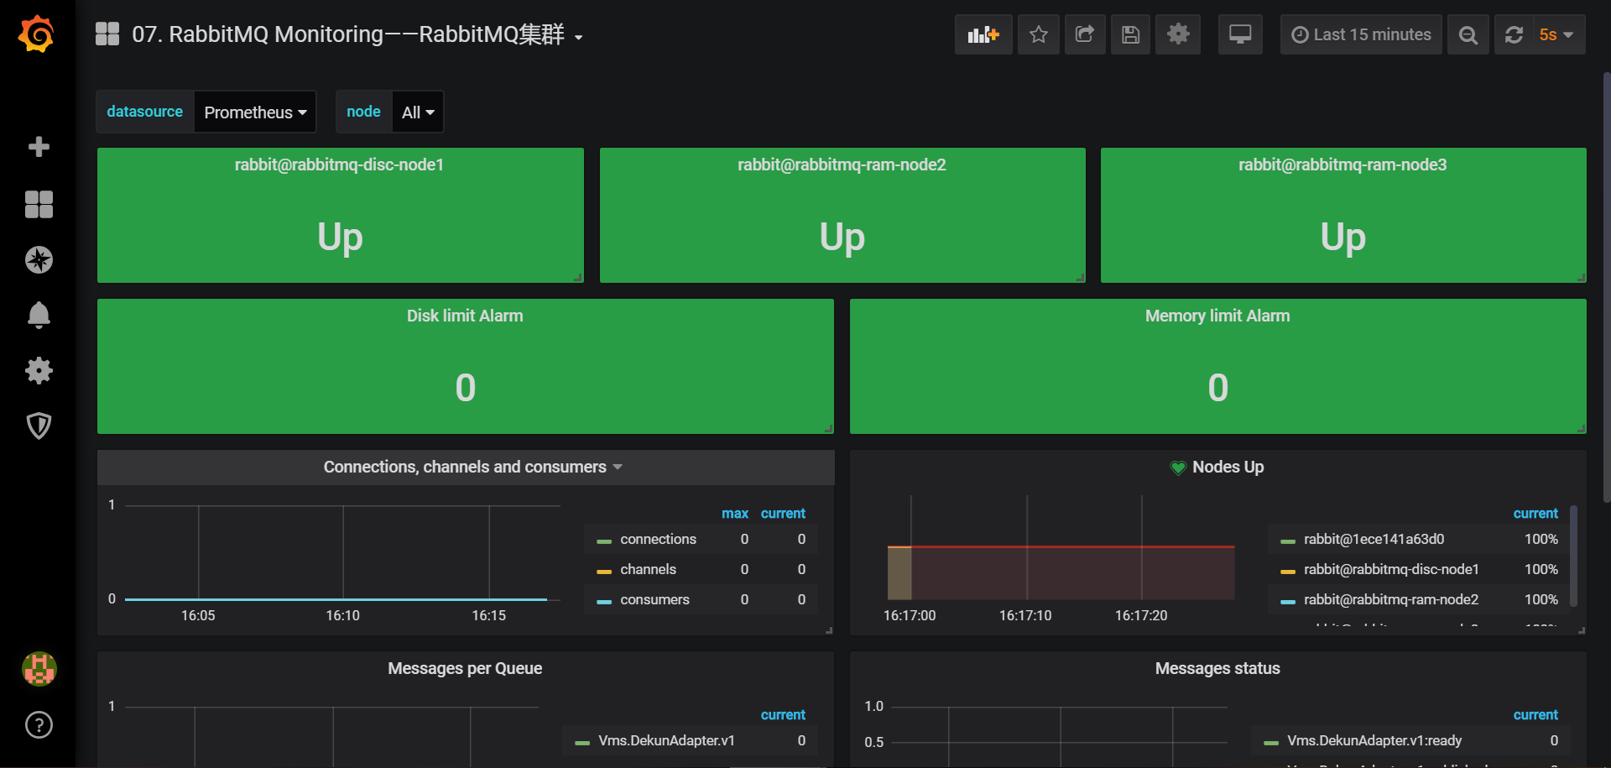
Task: Click the green heart alert icon on Nodes Up
Action: (x=1178, y=468)
